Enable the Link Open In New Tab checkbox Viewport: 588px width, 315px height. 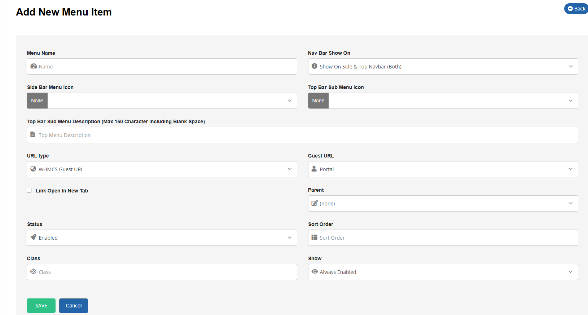29,190
